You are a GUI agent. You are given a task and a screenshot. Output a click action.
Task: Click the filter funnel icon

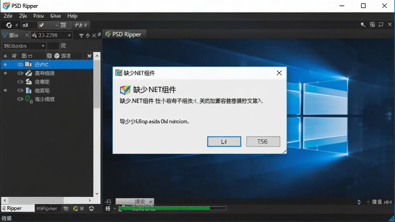pyautogui.click(x=81, y=36)
